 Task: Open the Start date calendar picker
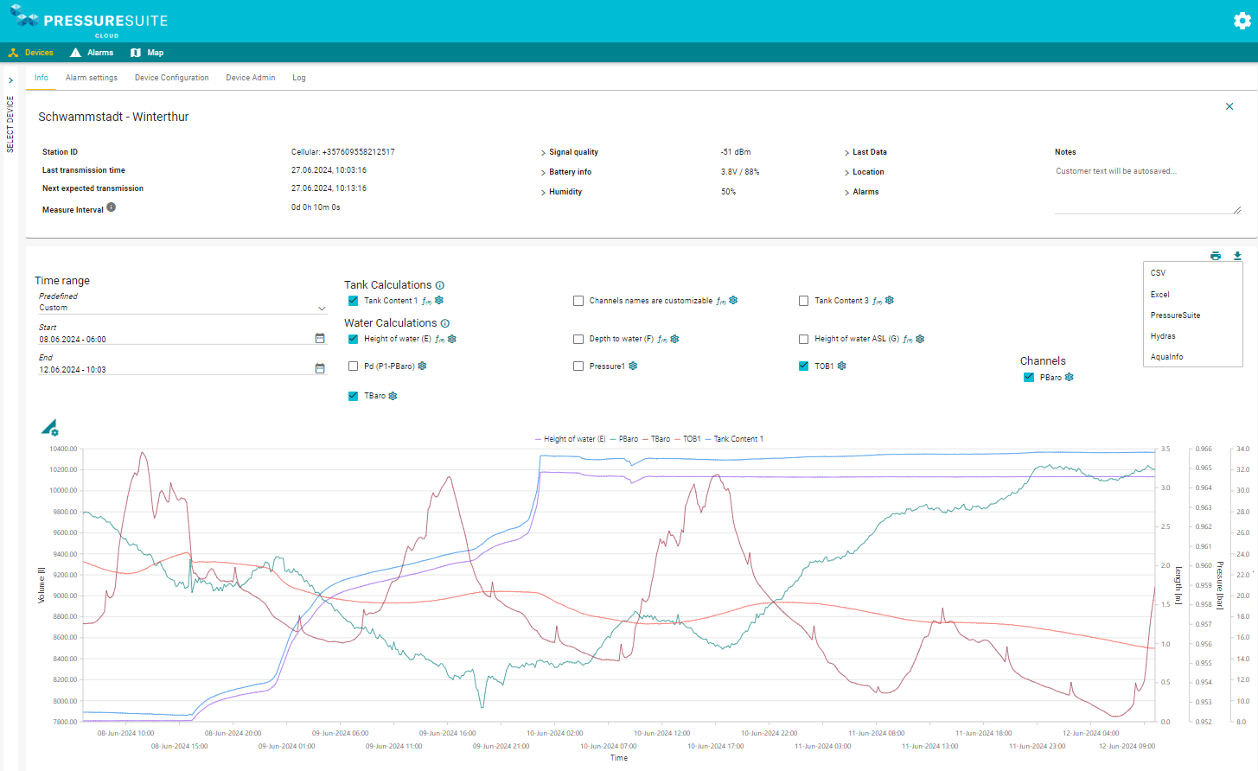[x=320, y=338]
